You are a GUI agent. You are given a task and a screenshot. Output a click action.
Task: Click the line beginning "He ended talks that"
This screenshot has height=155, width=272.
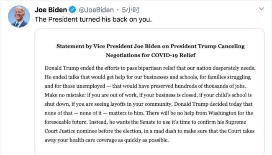148,77
